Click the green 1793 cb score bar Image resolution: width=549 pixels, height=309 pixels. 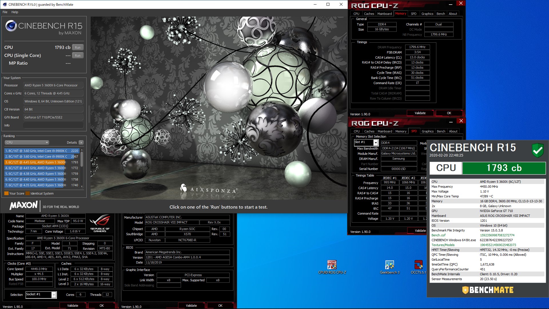504,168
